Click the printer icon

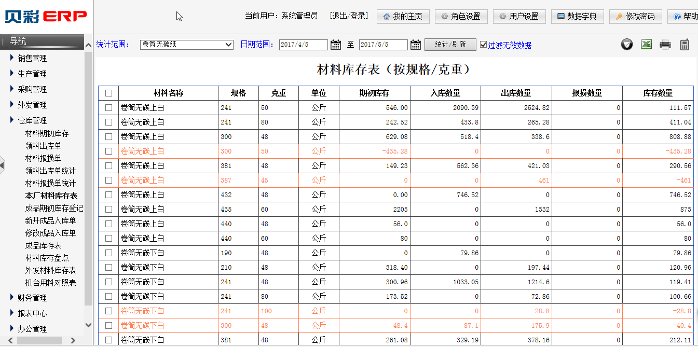665,45
